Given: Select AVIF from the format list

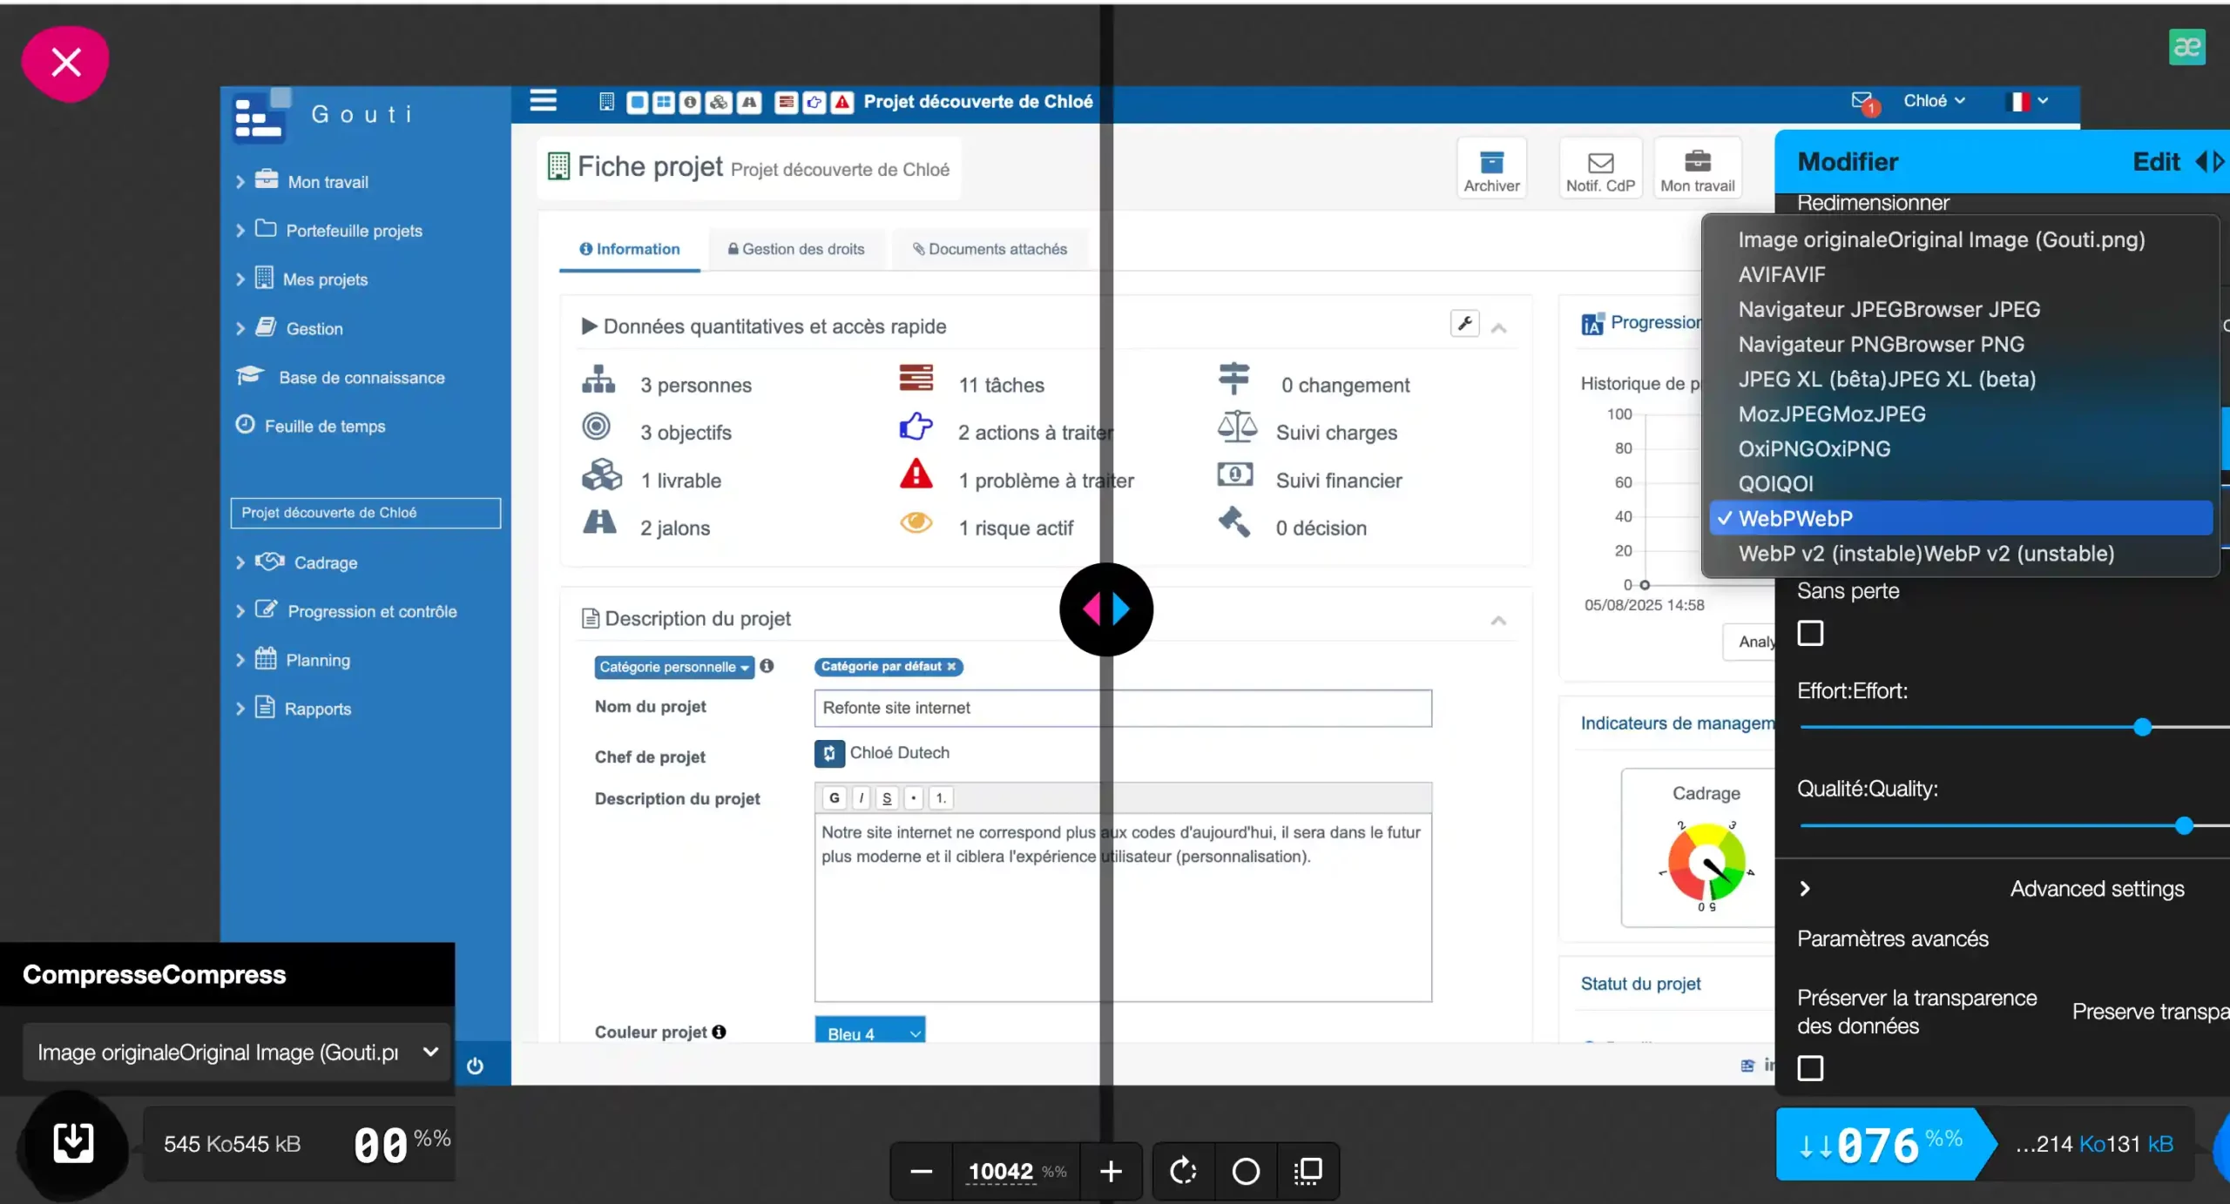Looking at the screenshot, I should (x=1781, y=274).
